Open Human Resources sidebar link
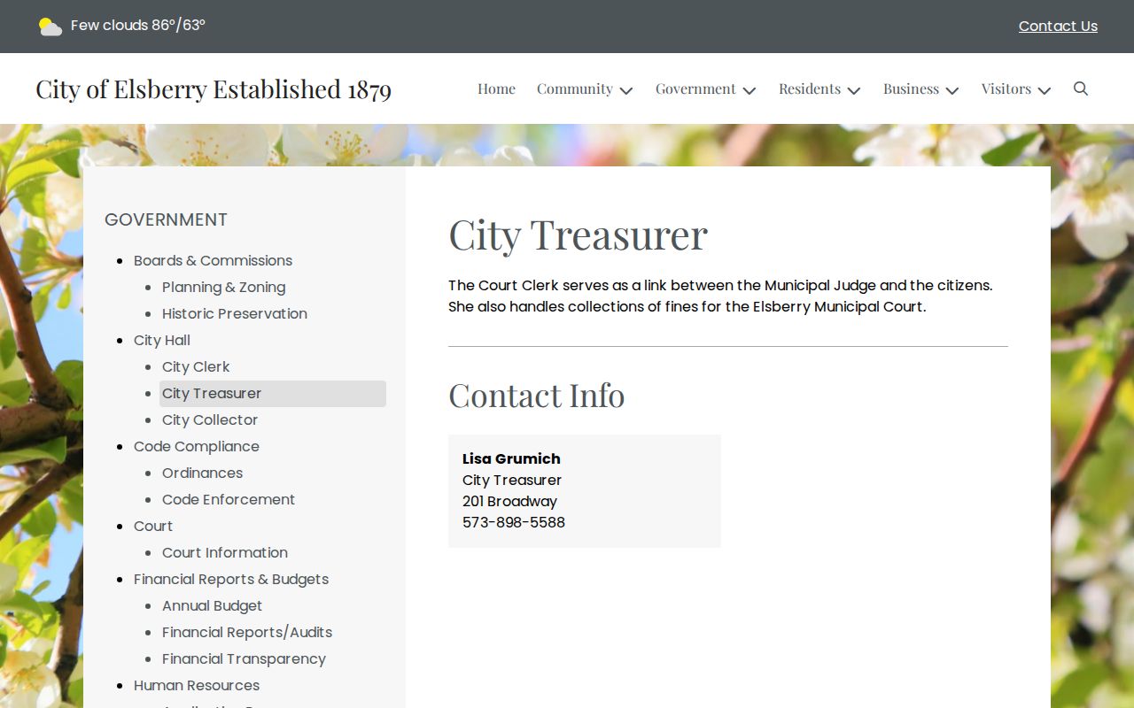Screen dimensions: 1134x708 (197, 685)
